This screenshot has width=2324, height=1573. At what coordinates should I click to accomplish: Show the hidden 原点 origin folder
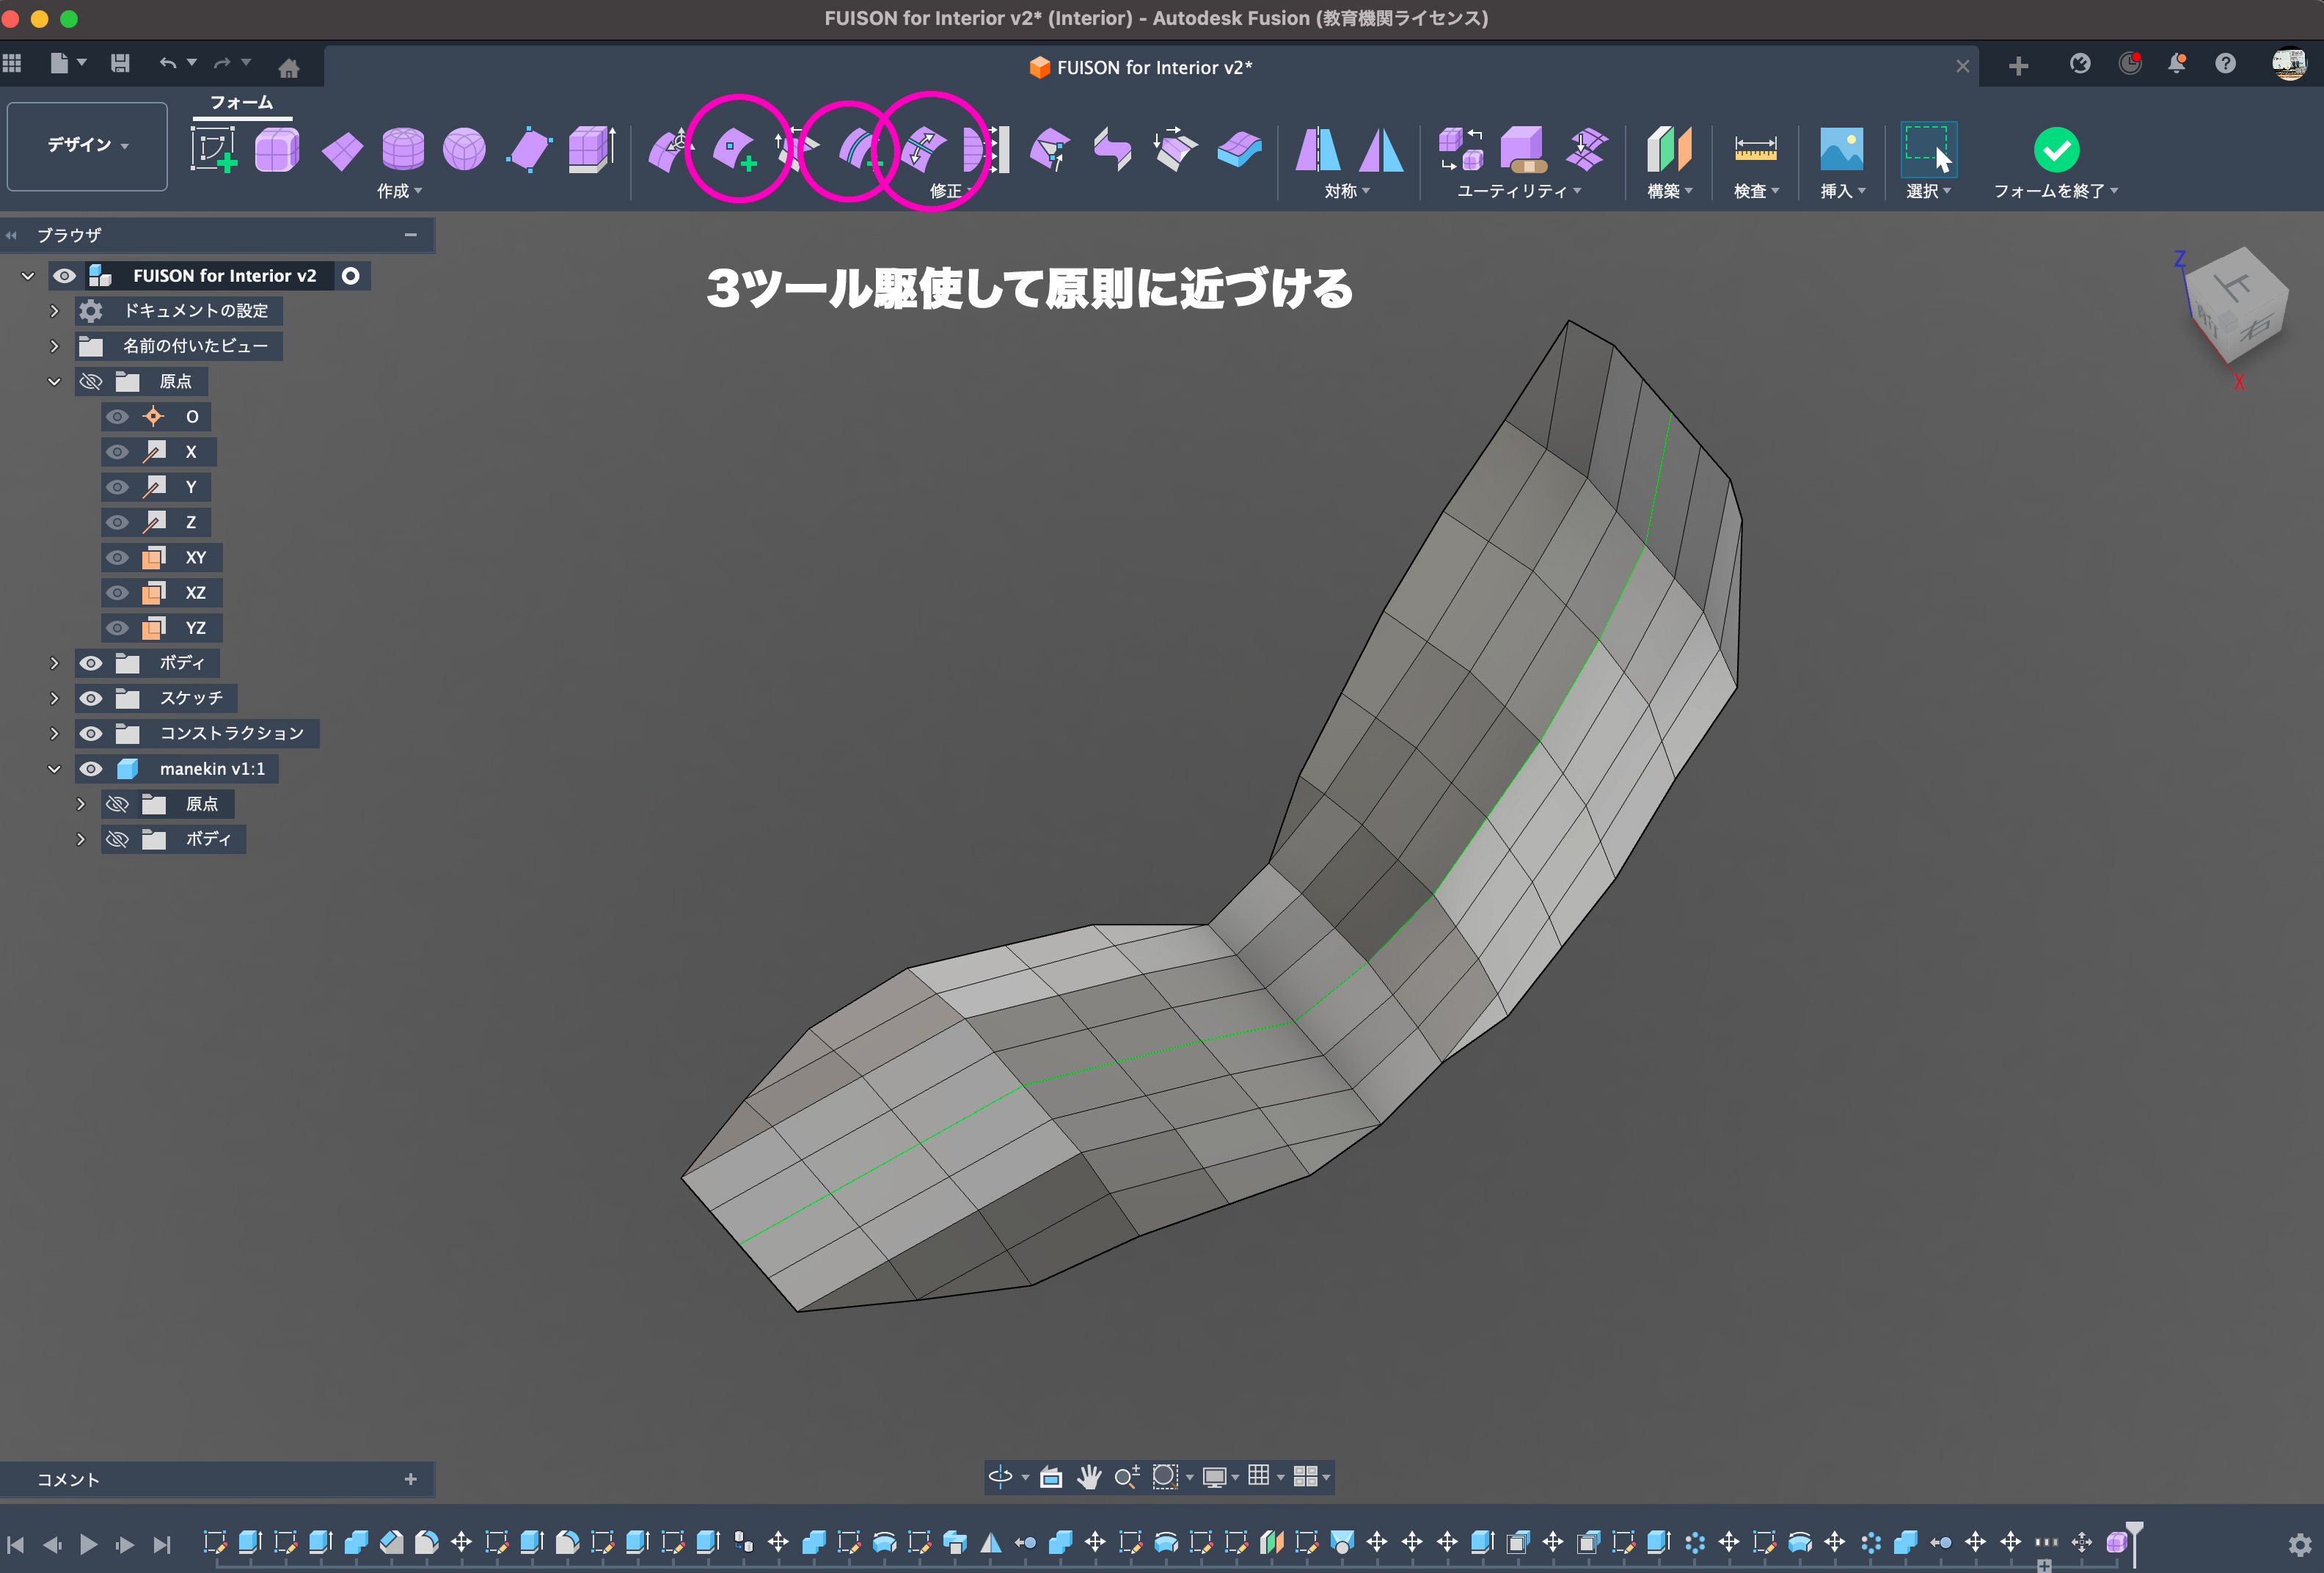pyautogui.click(x=91, y=382)
